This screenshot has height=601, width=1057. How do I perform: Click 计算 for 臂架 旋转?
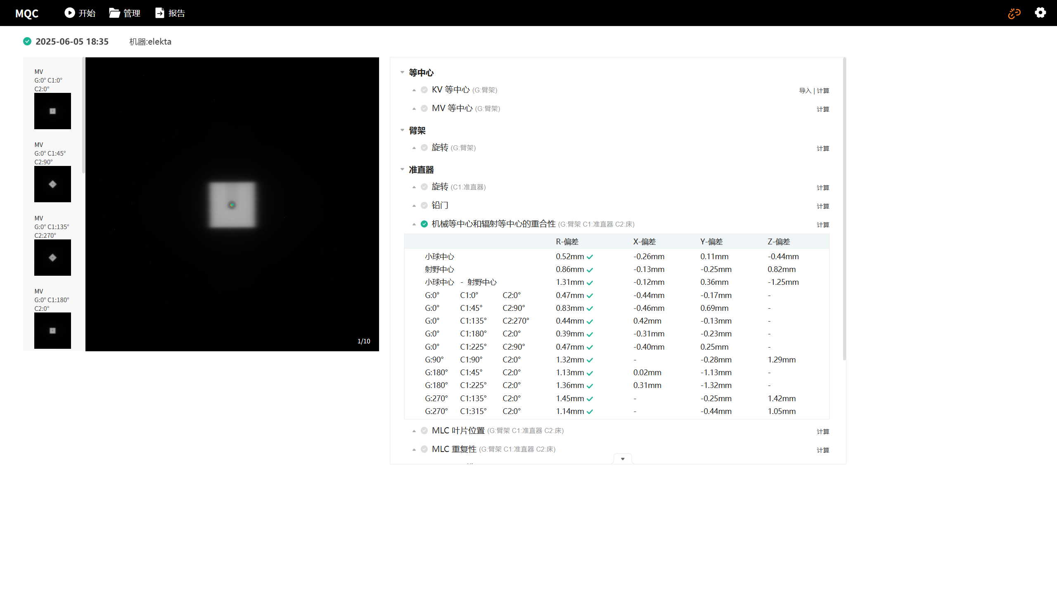coord(823,149)
